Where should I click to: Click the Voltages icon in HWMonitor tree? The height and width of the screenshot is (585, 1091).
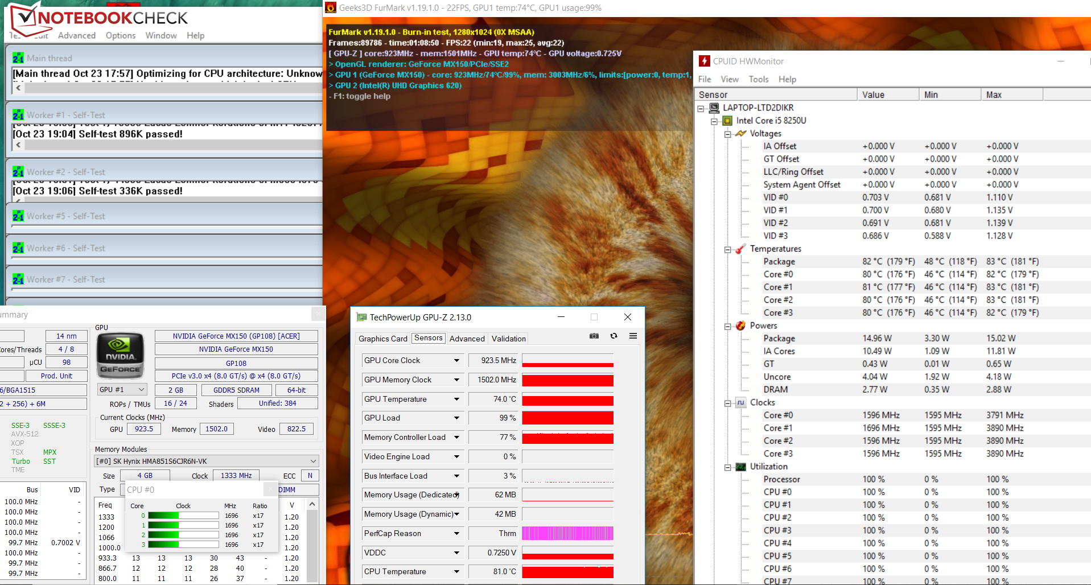(740, 134)
